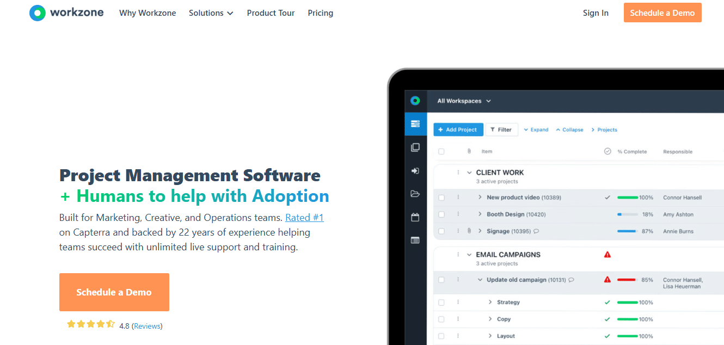Click the Workzone logo in the header
Image resolution: width=724 pixels, height=345 pixels.
click(x=66, y=13)
